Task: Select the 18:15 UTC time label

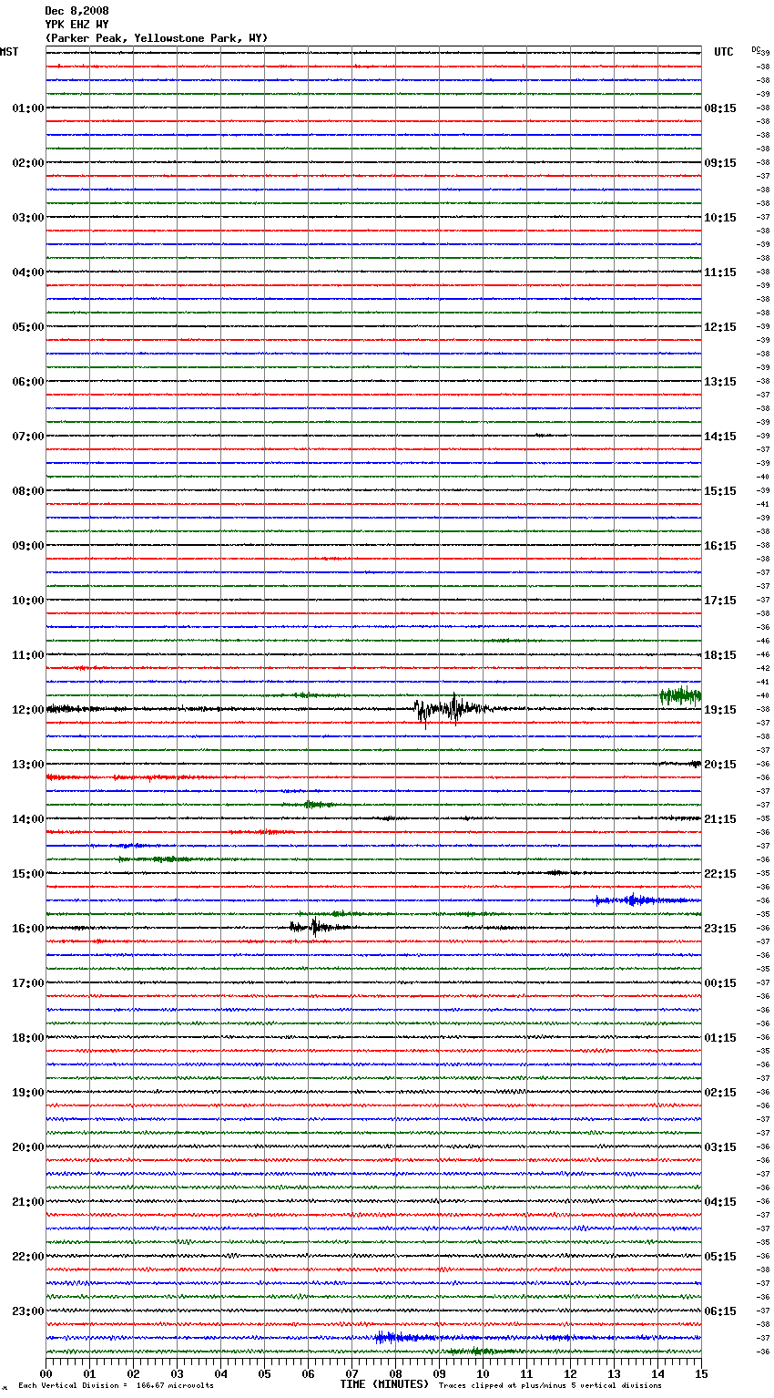Action: coord(720,655)
